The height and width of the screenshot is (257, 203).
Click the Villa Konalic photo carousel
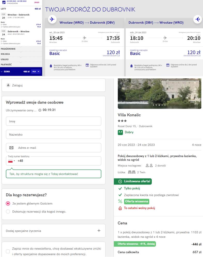tap(159, 93)
